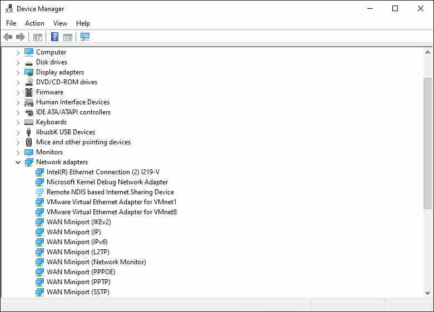The height and width of the screenshot is (312, 434).
Task: Click the Keyboards category icon
Action: pyautogui.click(x=29, y=122)
